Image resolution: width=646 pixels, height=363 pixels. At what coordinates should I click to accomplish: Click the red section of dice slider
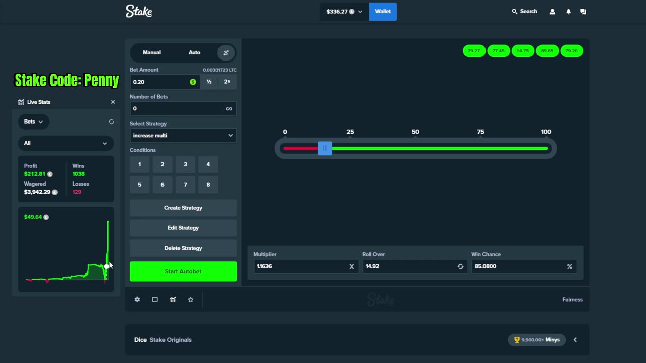[x=301, y=148]
